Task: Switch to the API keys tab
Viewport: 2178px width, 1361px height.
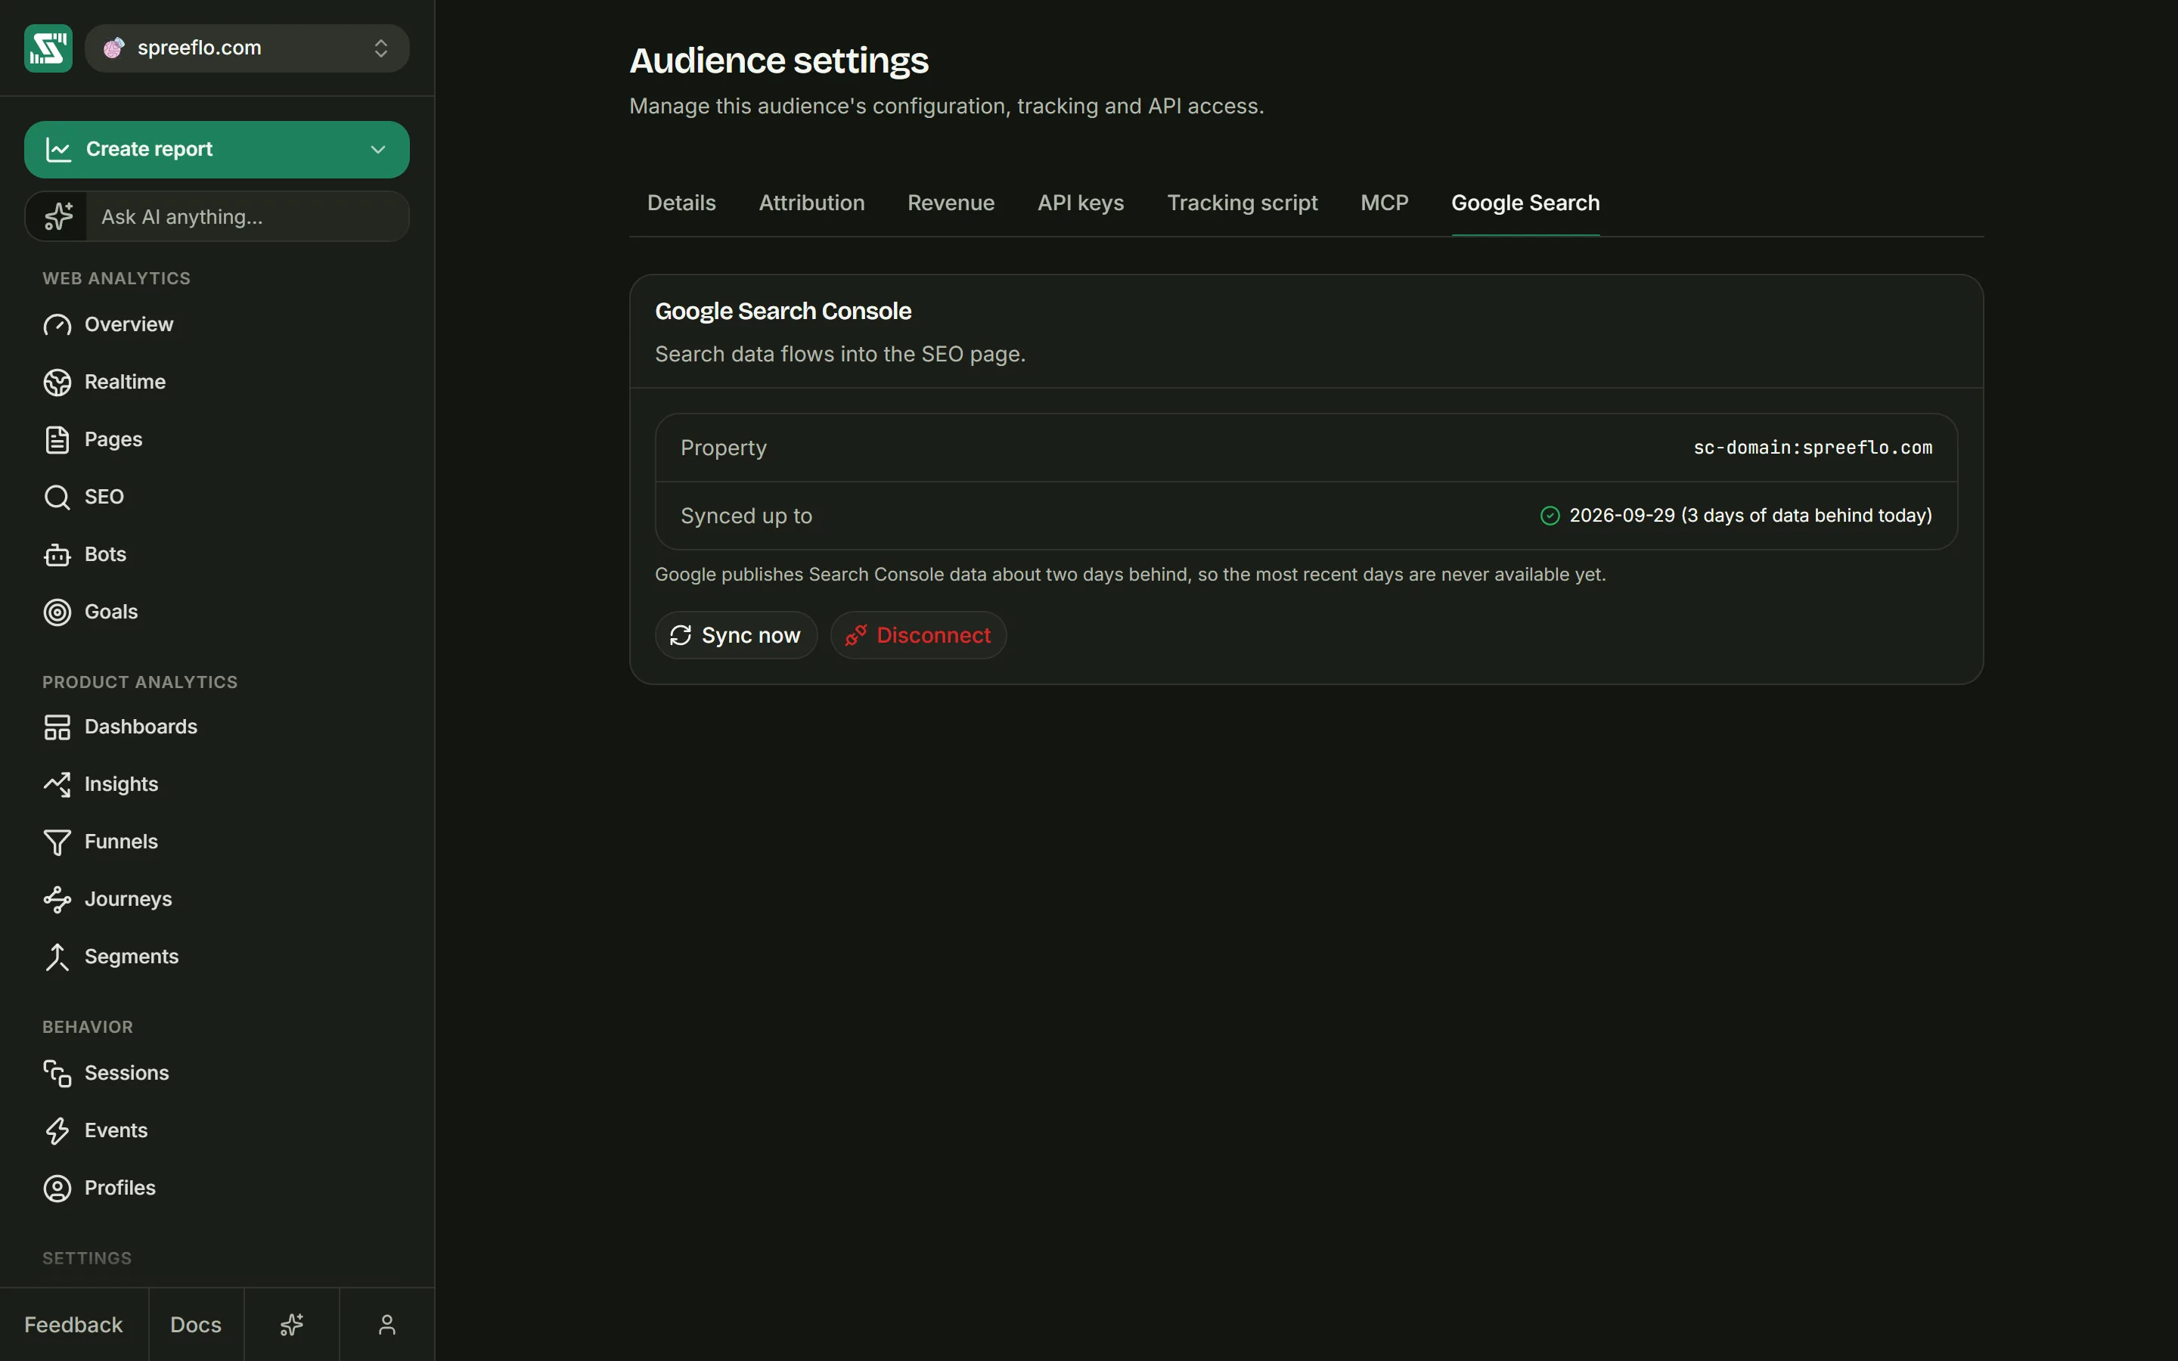Action: (1081, 203)
